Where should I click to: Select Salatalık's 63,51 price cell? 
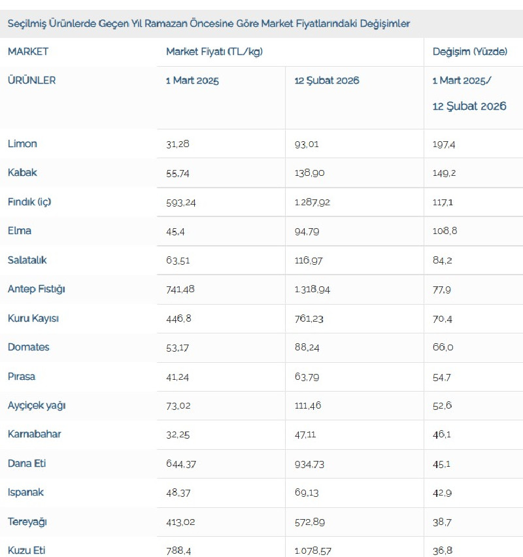178,260
